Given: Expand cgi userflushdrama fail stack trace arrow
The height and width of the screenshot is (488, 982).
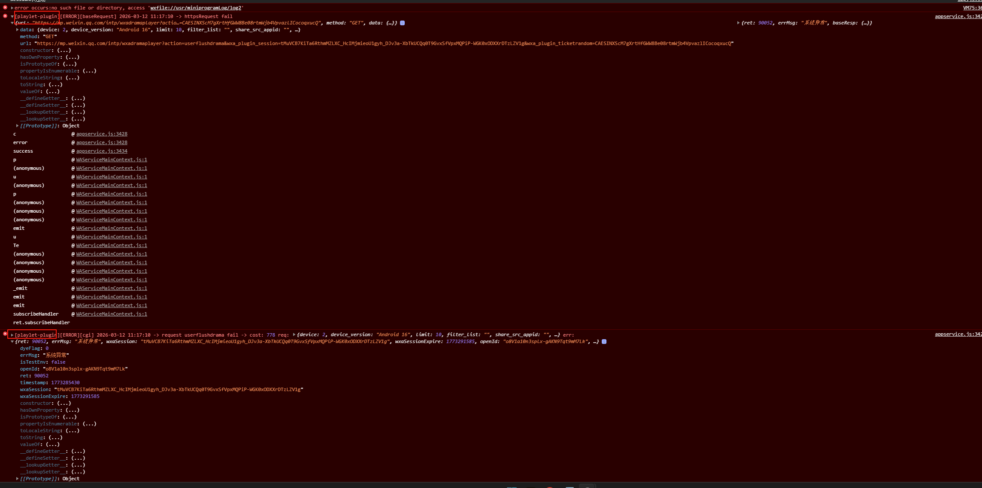Looking at the screenshot, I should (x=12, y=335).
